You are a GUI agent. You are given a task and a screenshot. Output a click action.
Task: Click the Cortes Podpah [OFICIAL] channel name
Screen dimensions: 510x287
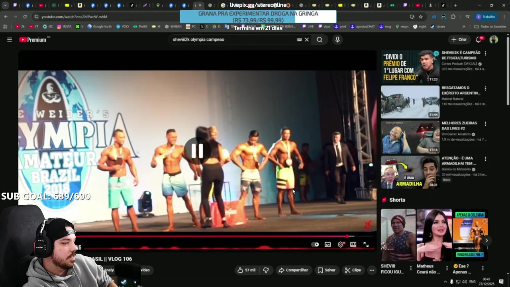pyautogui.click(x=459, y=64)
